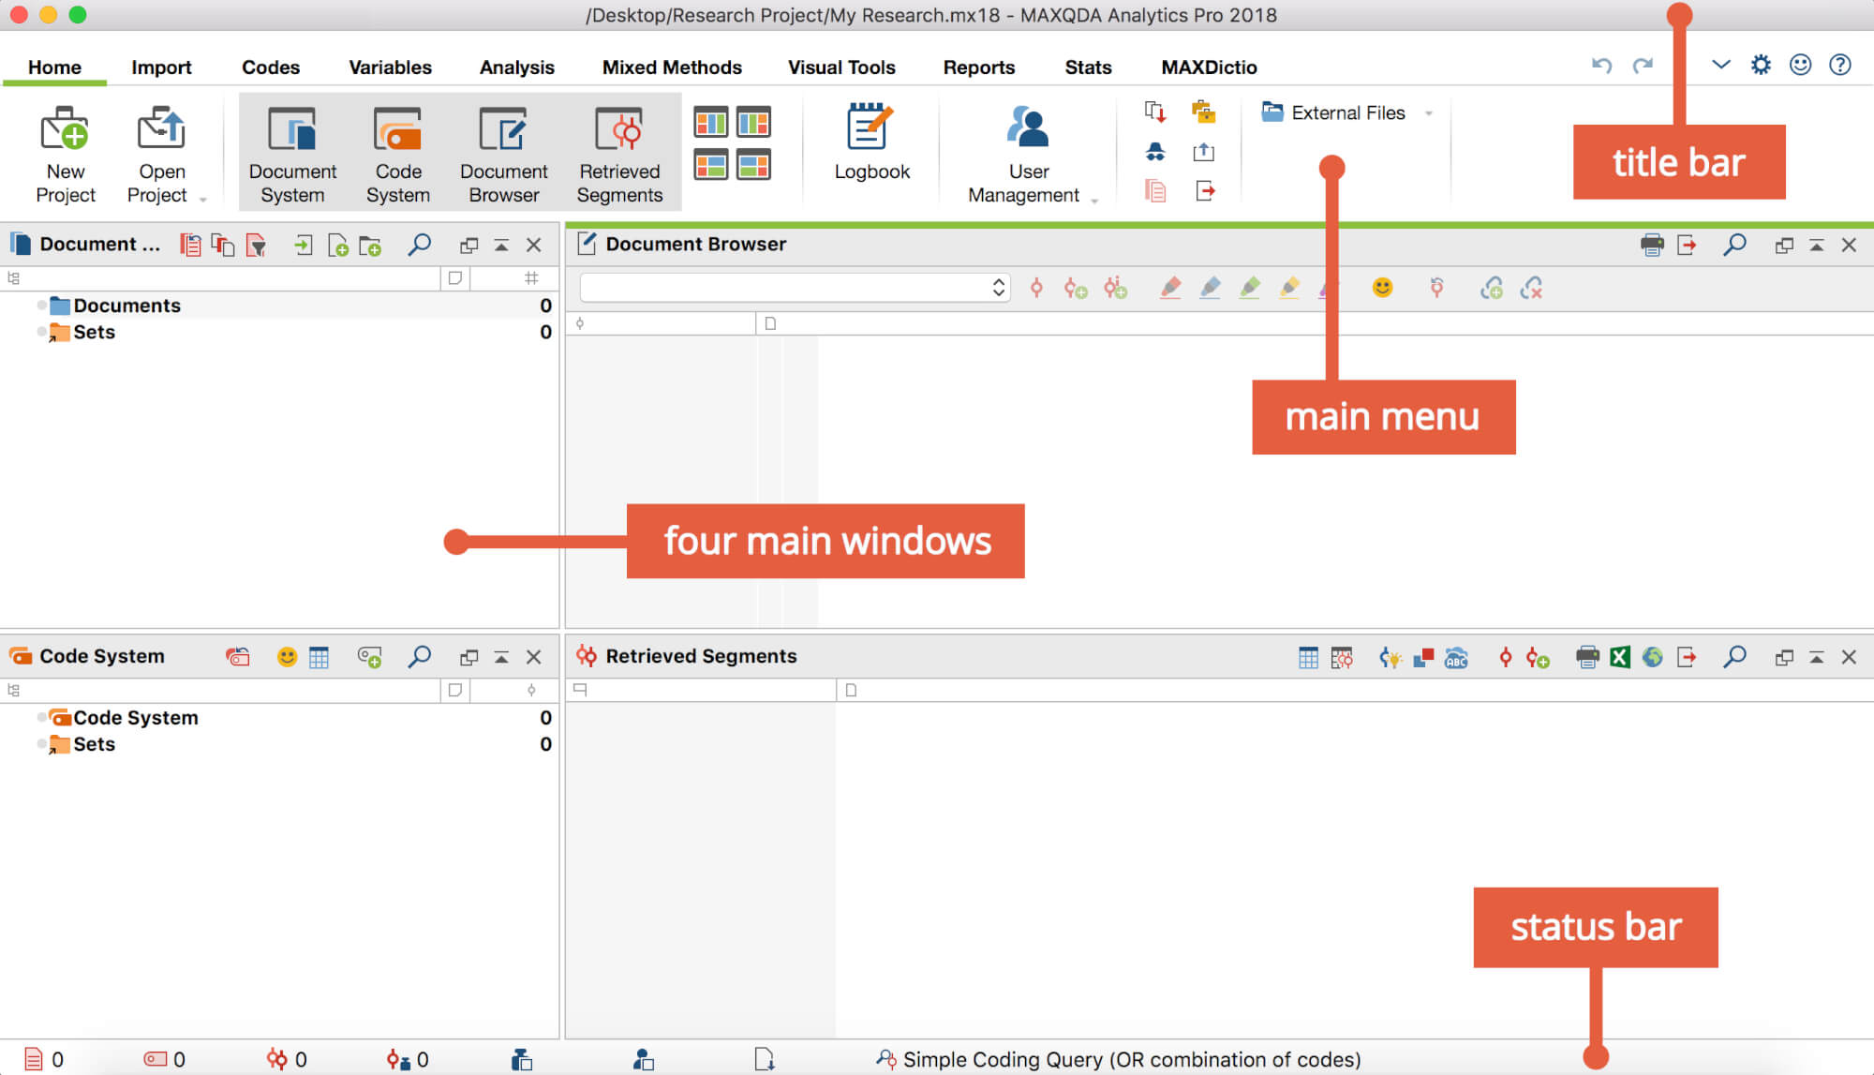Click the new code icon in Code System panel

369,657
